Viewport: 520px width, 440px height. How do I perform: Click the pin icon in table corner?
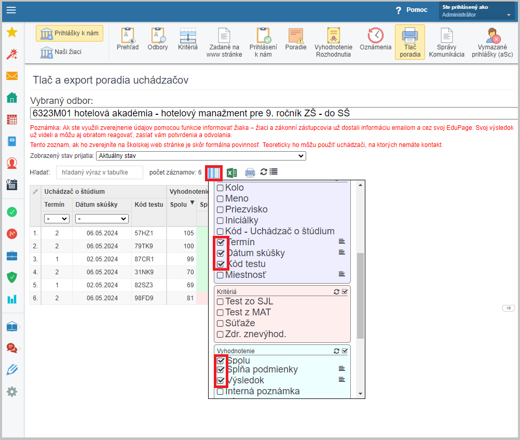click(x=35, y=191)
